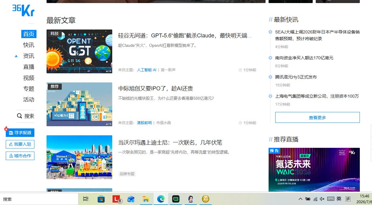The width and height of the screenshot is (372, 205).
Task: Open File Explorer from the taskbar
Action: pyautogui.click(x=146, y=199)
